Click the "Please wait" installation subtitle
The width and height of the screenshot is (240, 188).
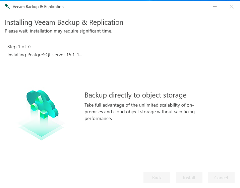(x=58, y=31)
